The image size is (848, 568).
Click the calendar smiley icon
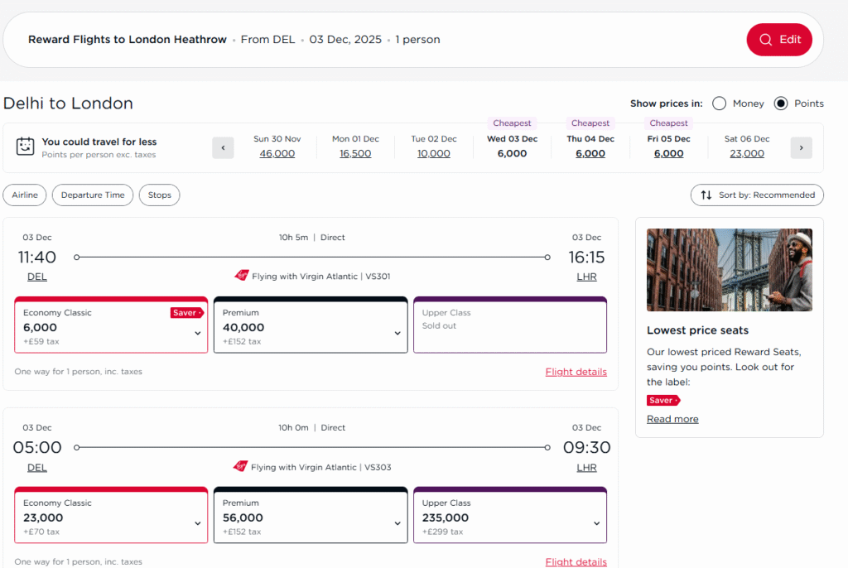[26, 147]
